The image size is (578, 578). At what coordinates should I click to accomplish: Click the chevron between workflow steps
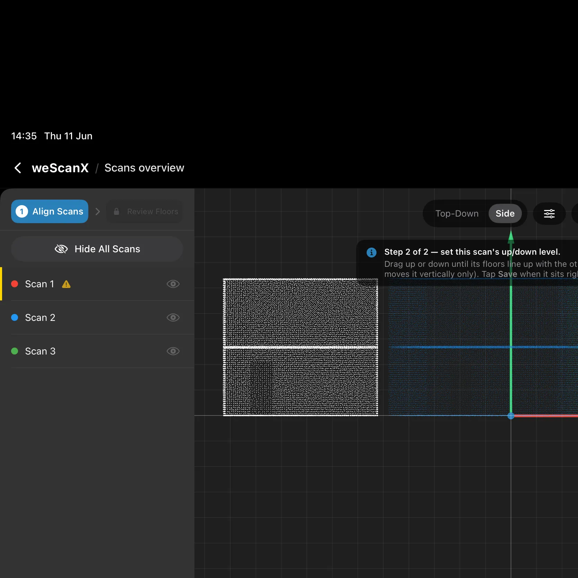pyautogui.click(x=98, y=211)
